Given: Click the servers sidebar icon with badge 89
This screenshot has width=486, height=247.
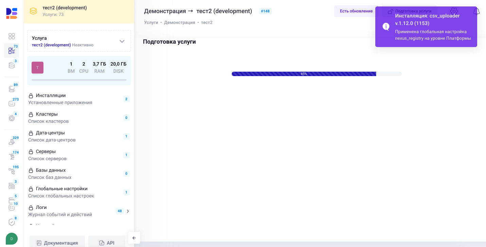Looking at the screenshot, I should pos(12,89).
